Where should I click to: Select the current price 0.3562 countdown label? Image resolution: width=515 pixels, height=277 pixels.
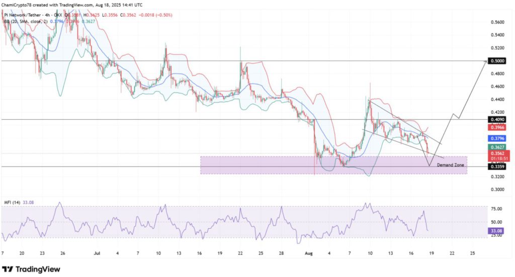coord(497,155)
